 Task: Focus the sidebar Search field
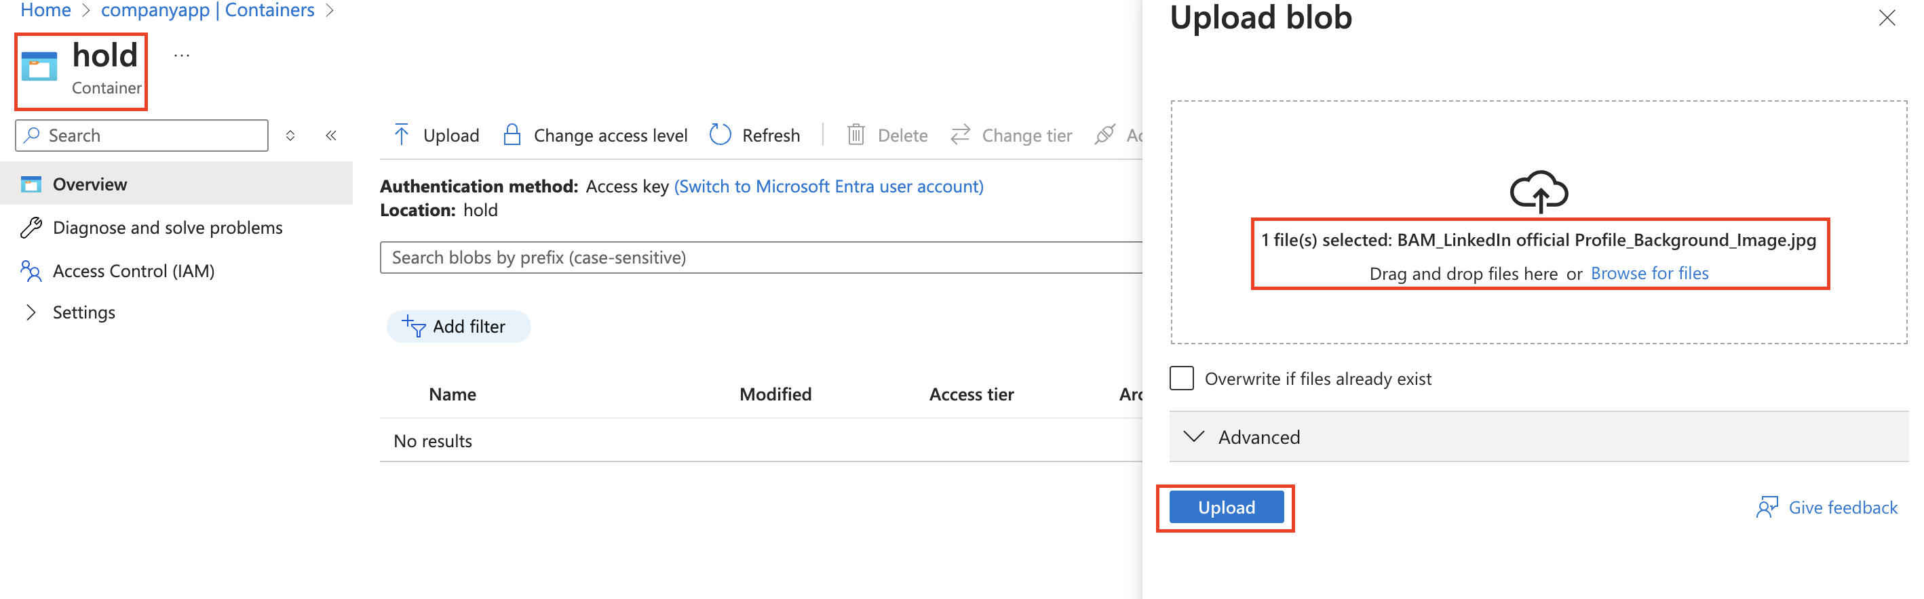[142, 135]
